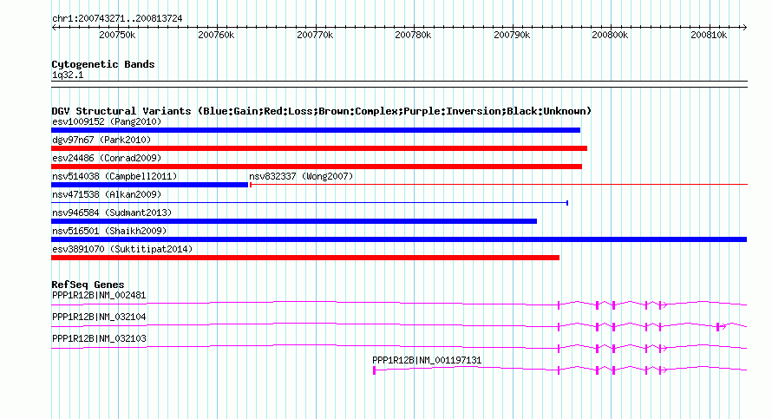772x419 pixels.
Task: Click the PPP1R12B|NM_032103 transcript label
Action: (99, 338)
